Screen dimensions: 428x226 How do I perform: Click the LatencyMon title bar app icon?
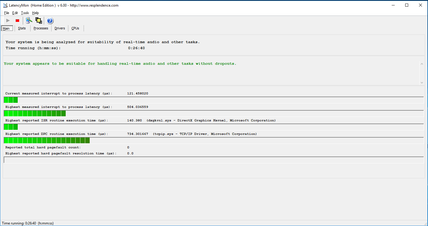coord(5,5)
